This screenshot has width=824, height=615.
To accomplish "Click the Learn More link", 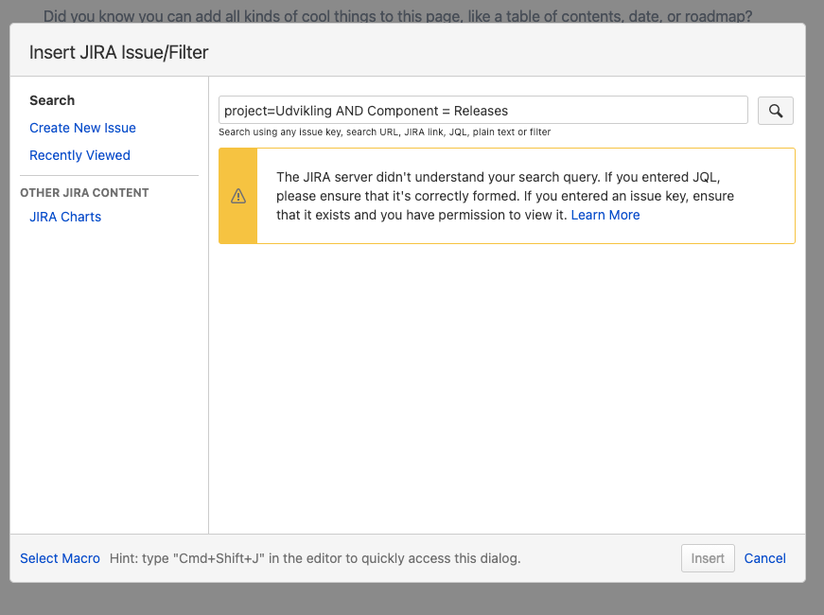I will point(605,215).
